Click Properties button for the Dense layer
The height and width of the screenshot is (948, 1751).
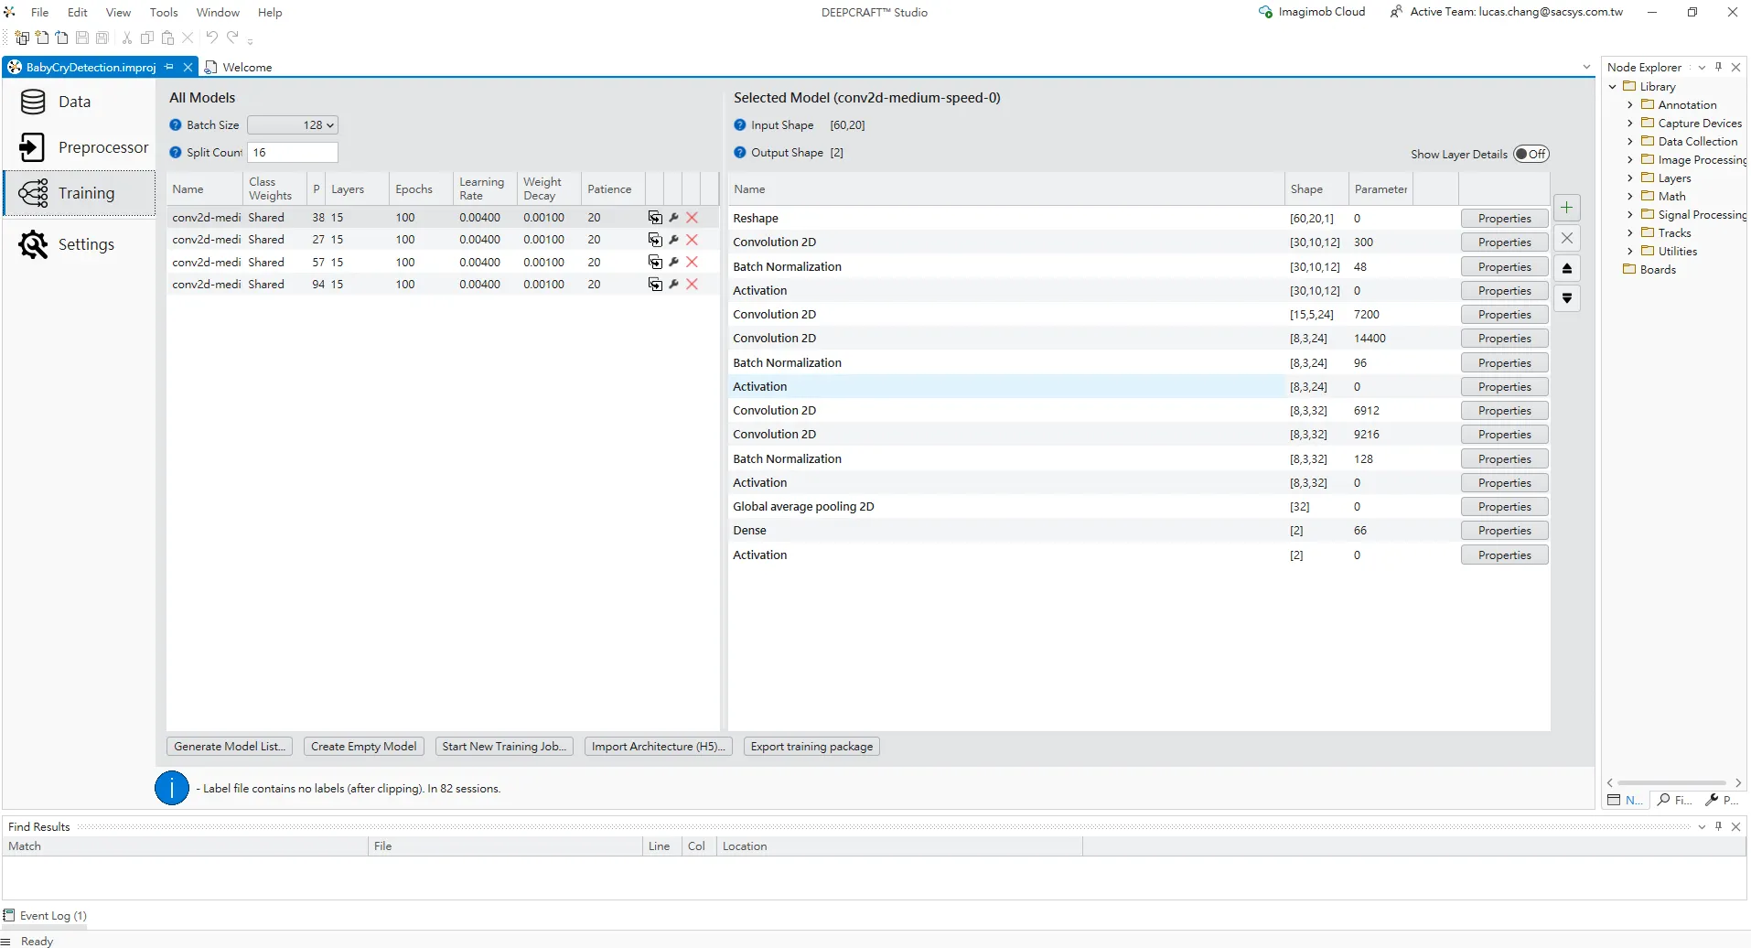(1503, 531)
